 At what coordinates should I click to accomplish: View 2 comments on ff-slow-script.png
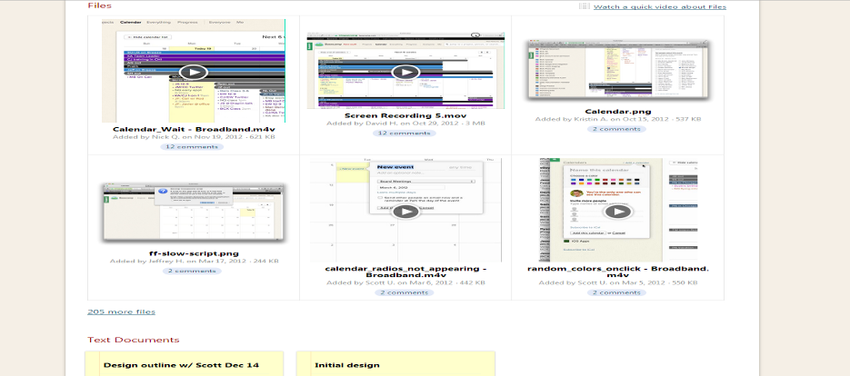(x=192, y=271)
